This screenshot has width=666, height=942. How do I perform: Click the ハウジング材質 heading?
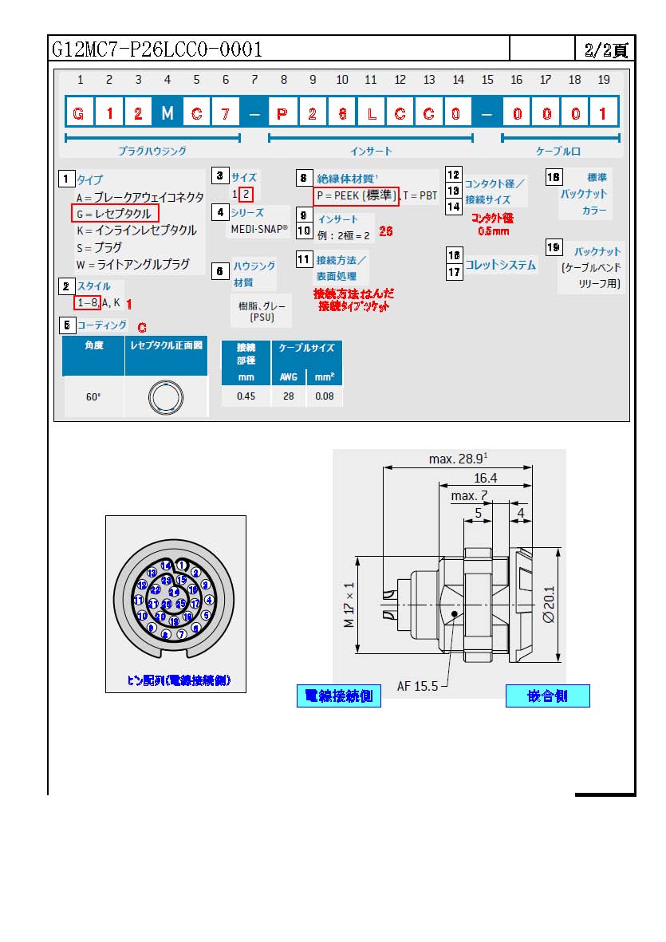(x=254, y=274)
